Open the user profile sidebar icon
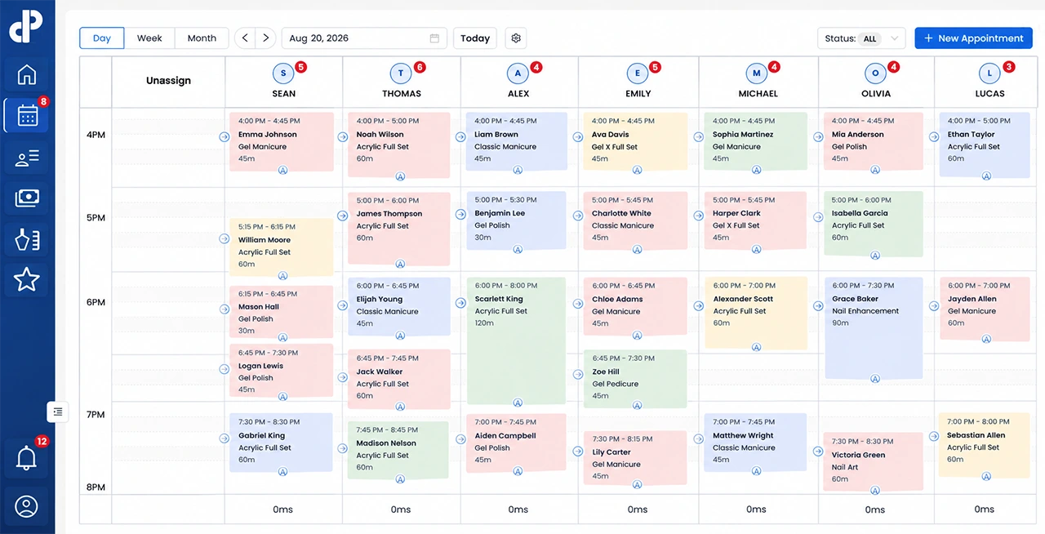The image size is (1045, 534). 27,506
